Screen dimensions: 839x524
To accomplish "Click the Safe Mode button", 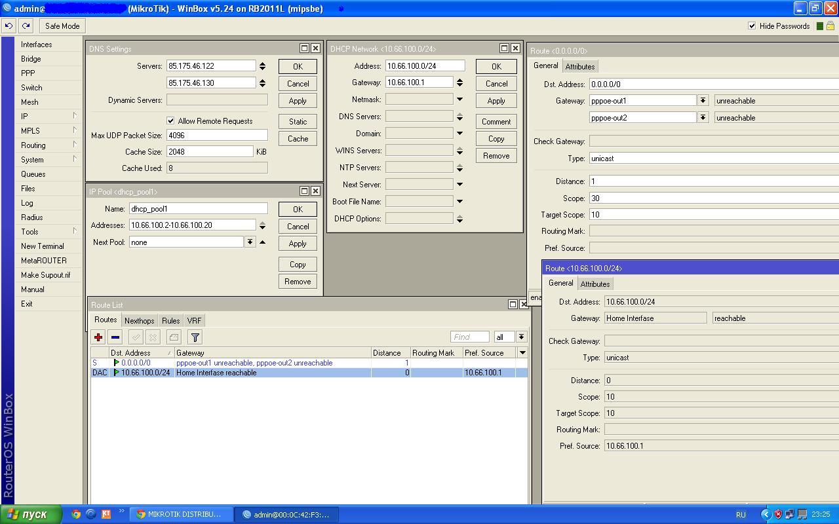I will click(x=62, y=26).
